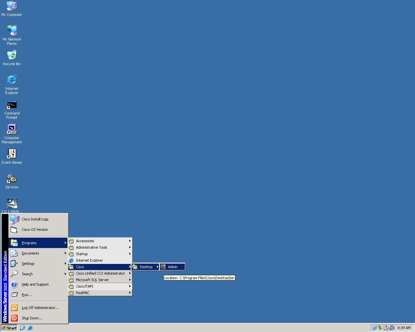Image resolution: width=415 pixels, height=332 pixels.
Task: Expand the Accessories program folder
Action: [100, 241]
